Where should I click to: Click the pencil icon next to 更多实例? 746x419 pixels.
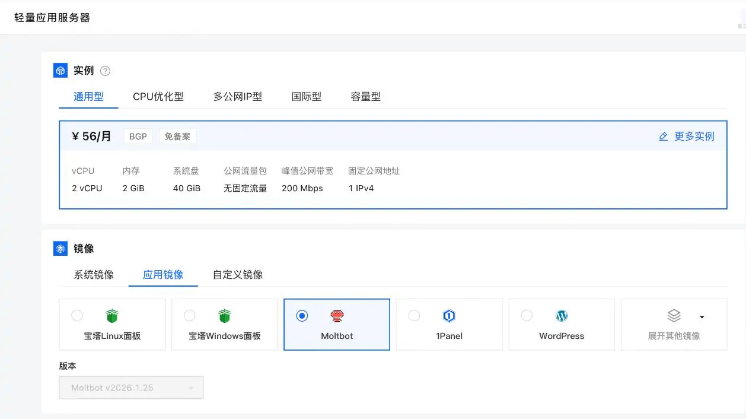click(x=663, y=136)
